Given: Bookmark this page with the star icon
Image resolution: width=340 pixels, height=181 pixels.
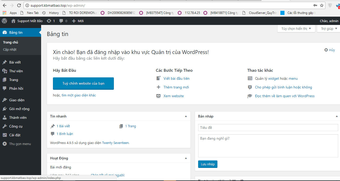Looking at the screenshot, I should 322,5.
